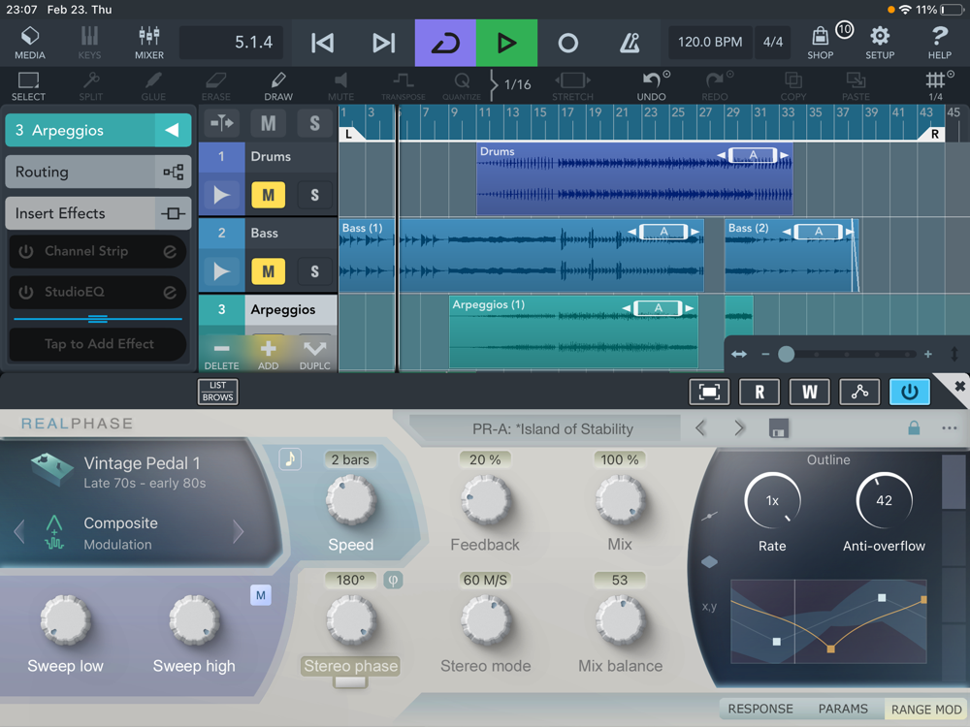This screenshot has height=727, width=970.
Task: Toggle Drums track monitor arrow
Action: (221, 196)
